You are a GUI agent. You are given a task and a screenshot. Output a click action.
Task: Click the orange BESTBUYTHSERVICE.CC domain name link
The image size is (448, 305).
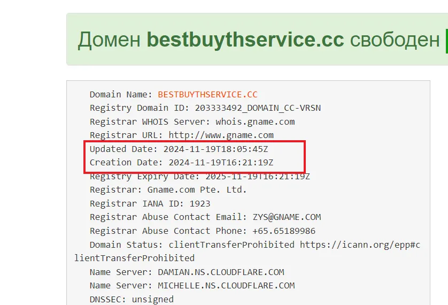(208, 95)
